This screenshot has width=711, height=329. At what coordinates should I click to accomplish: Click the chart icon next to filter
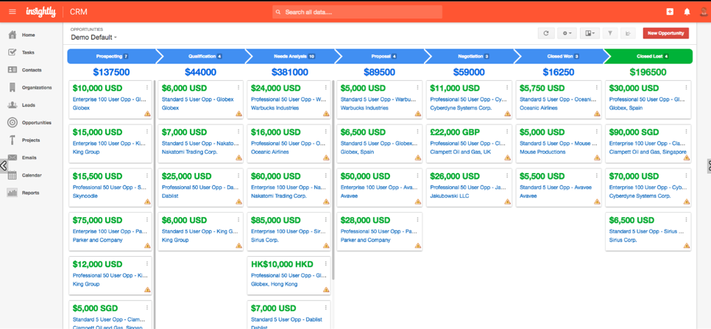[628, 33]
